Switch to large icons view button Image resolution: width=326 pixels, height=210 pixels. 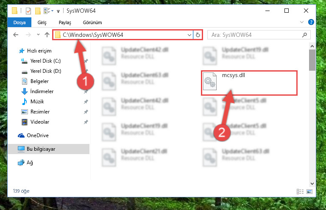[309, 191]
